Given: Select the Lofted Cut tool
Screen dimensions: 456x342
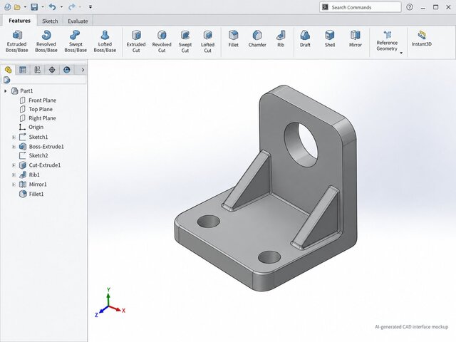Looking at the screenshot, I should (207, 41).
